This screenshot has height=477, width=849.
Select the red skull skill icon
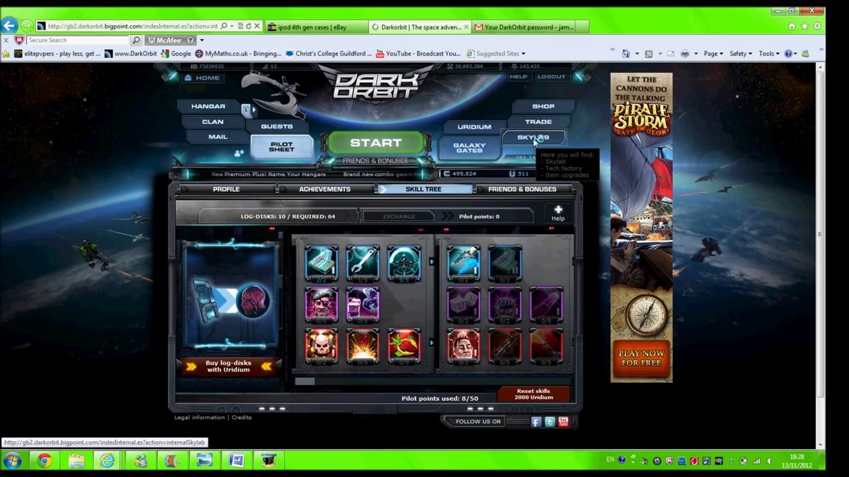(x=321, y=346)
